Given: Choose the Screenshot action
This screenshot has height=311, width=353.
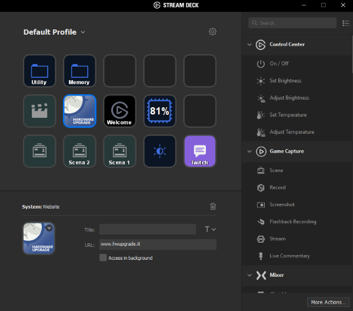Looking at the screenshot, I should (297, 204).
